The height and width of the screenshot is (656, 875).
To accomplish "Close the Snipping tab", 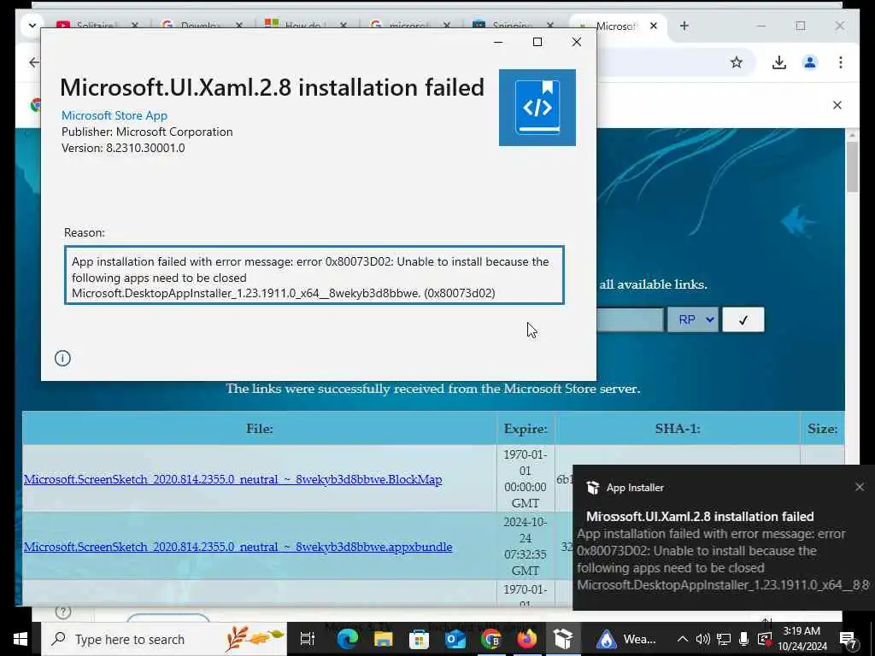I will 550,26.
